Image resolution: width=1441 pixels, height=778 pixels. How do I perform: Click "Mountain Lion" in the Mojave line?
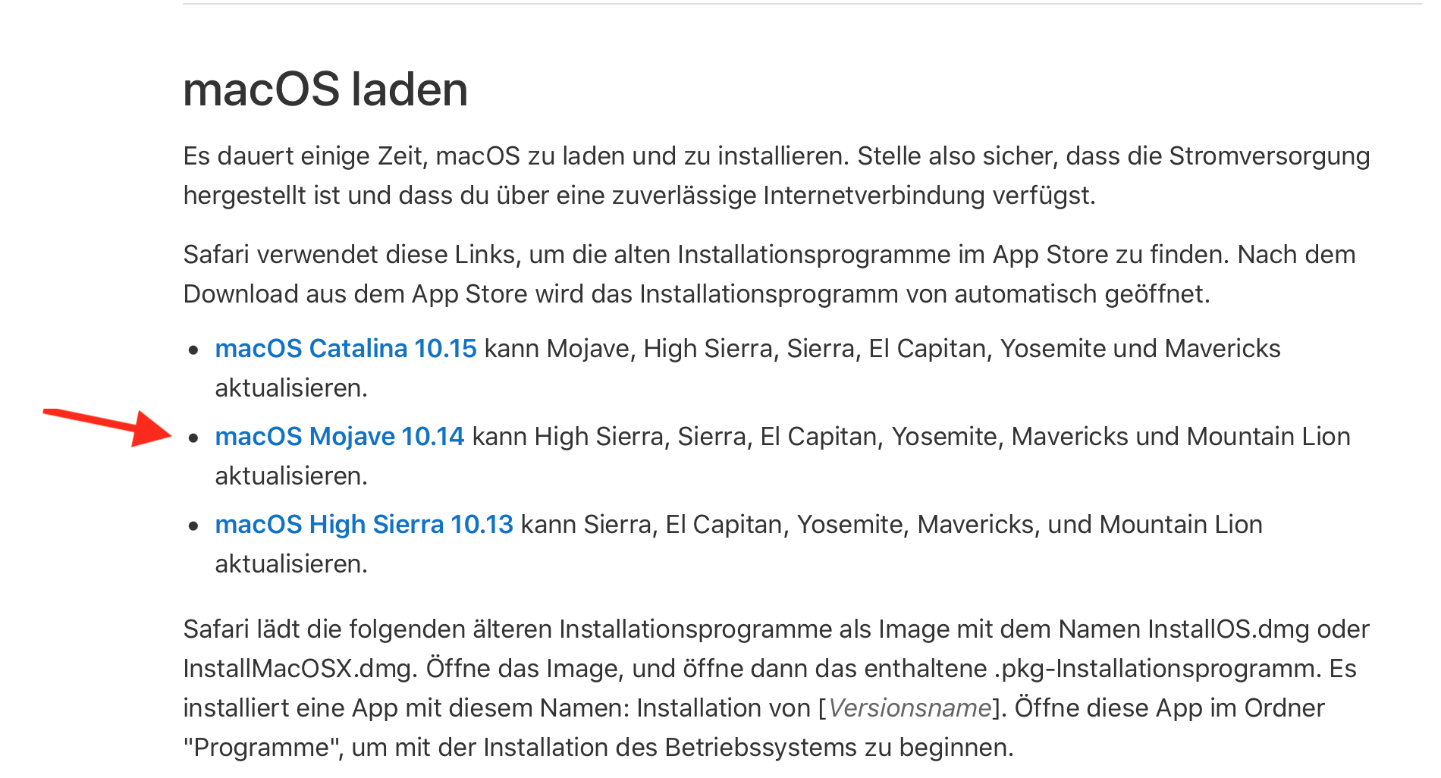tap(1268, 437)
